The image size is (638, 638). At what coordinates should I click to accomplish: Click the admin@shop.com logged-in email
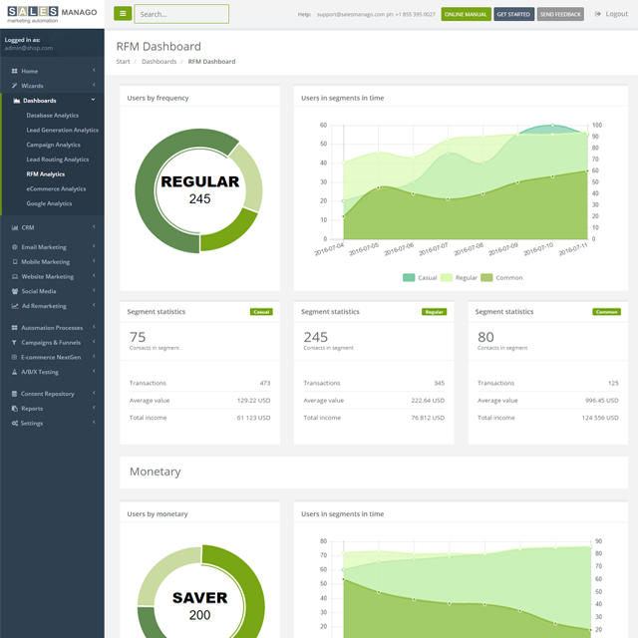tap(29, 48)
